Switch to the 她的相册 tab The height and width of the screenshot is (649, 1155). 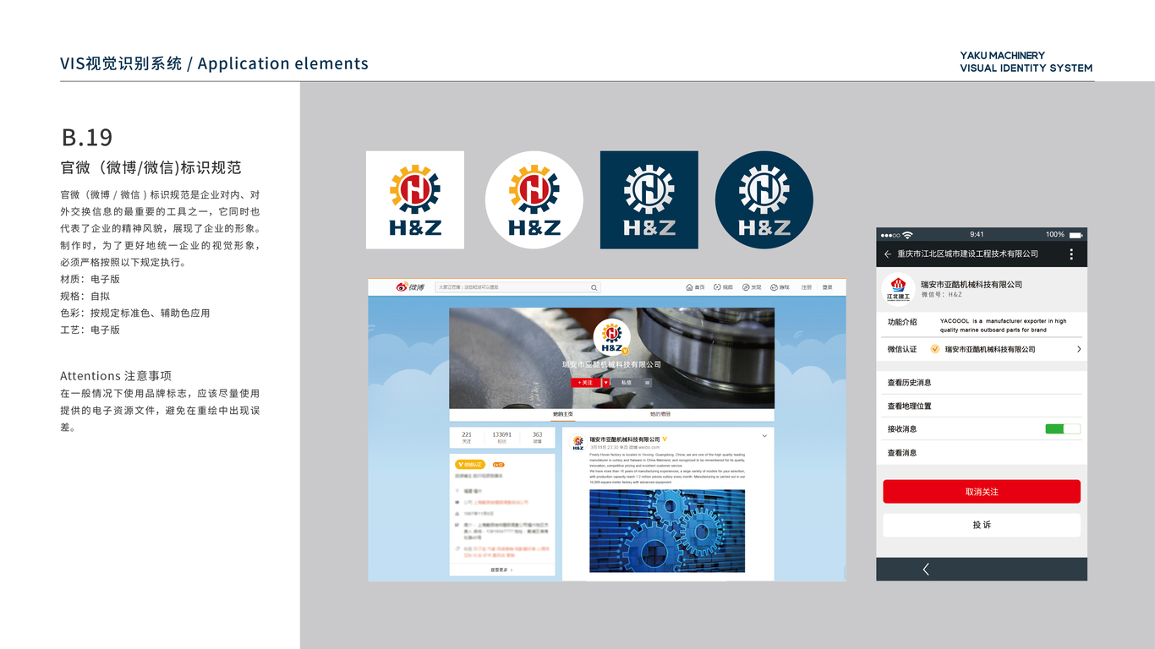pyautogui.click(x=660, y=414)
